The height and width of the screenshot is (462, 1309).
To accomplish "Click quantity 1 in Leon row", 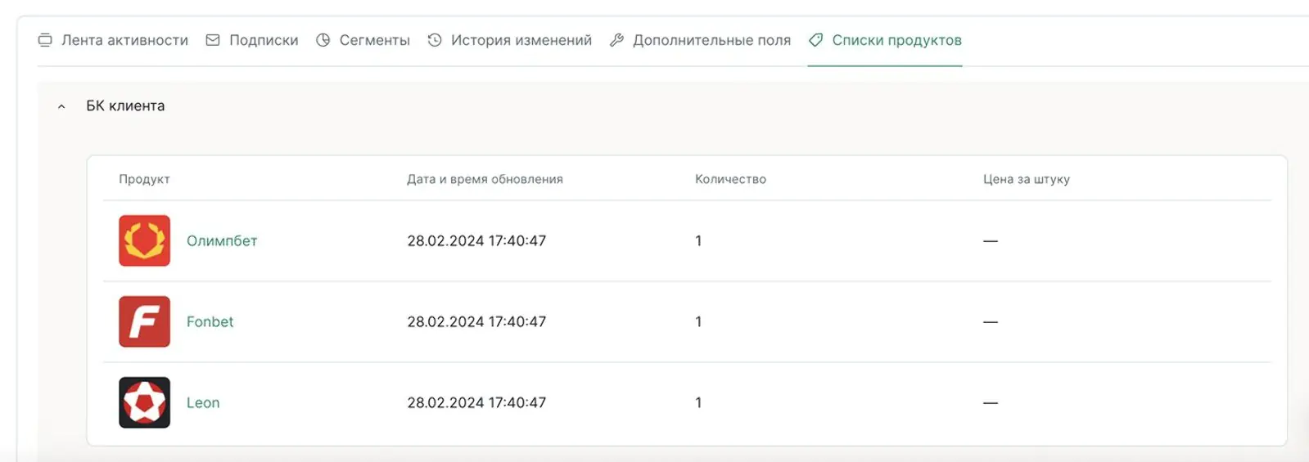I will coord(698,402).
